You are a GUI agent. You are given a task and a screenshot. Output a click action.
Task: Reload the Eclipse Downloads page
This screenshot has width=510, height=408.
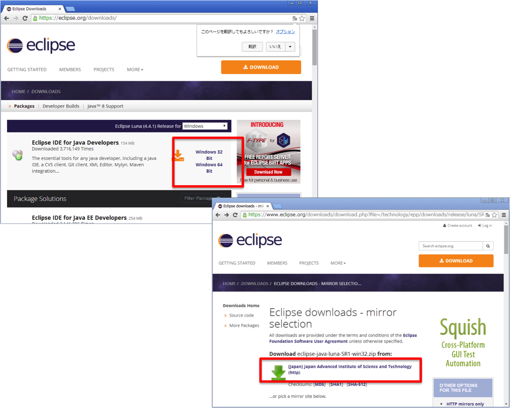(x=25, y=18)
